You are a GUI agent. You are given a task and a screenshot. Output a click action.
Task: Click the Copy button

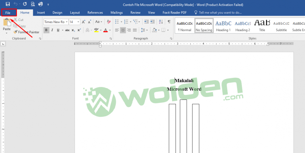click(19, 26)
